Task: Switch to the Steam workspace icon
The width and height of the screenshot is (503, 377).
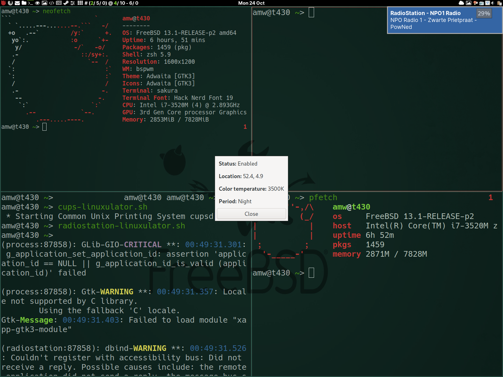Action: pyautogui.click(x=66, y=3)
